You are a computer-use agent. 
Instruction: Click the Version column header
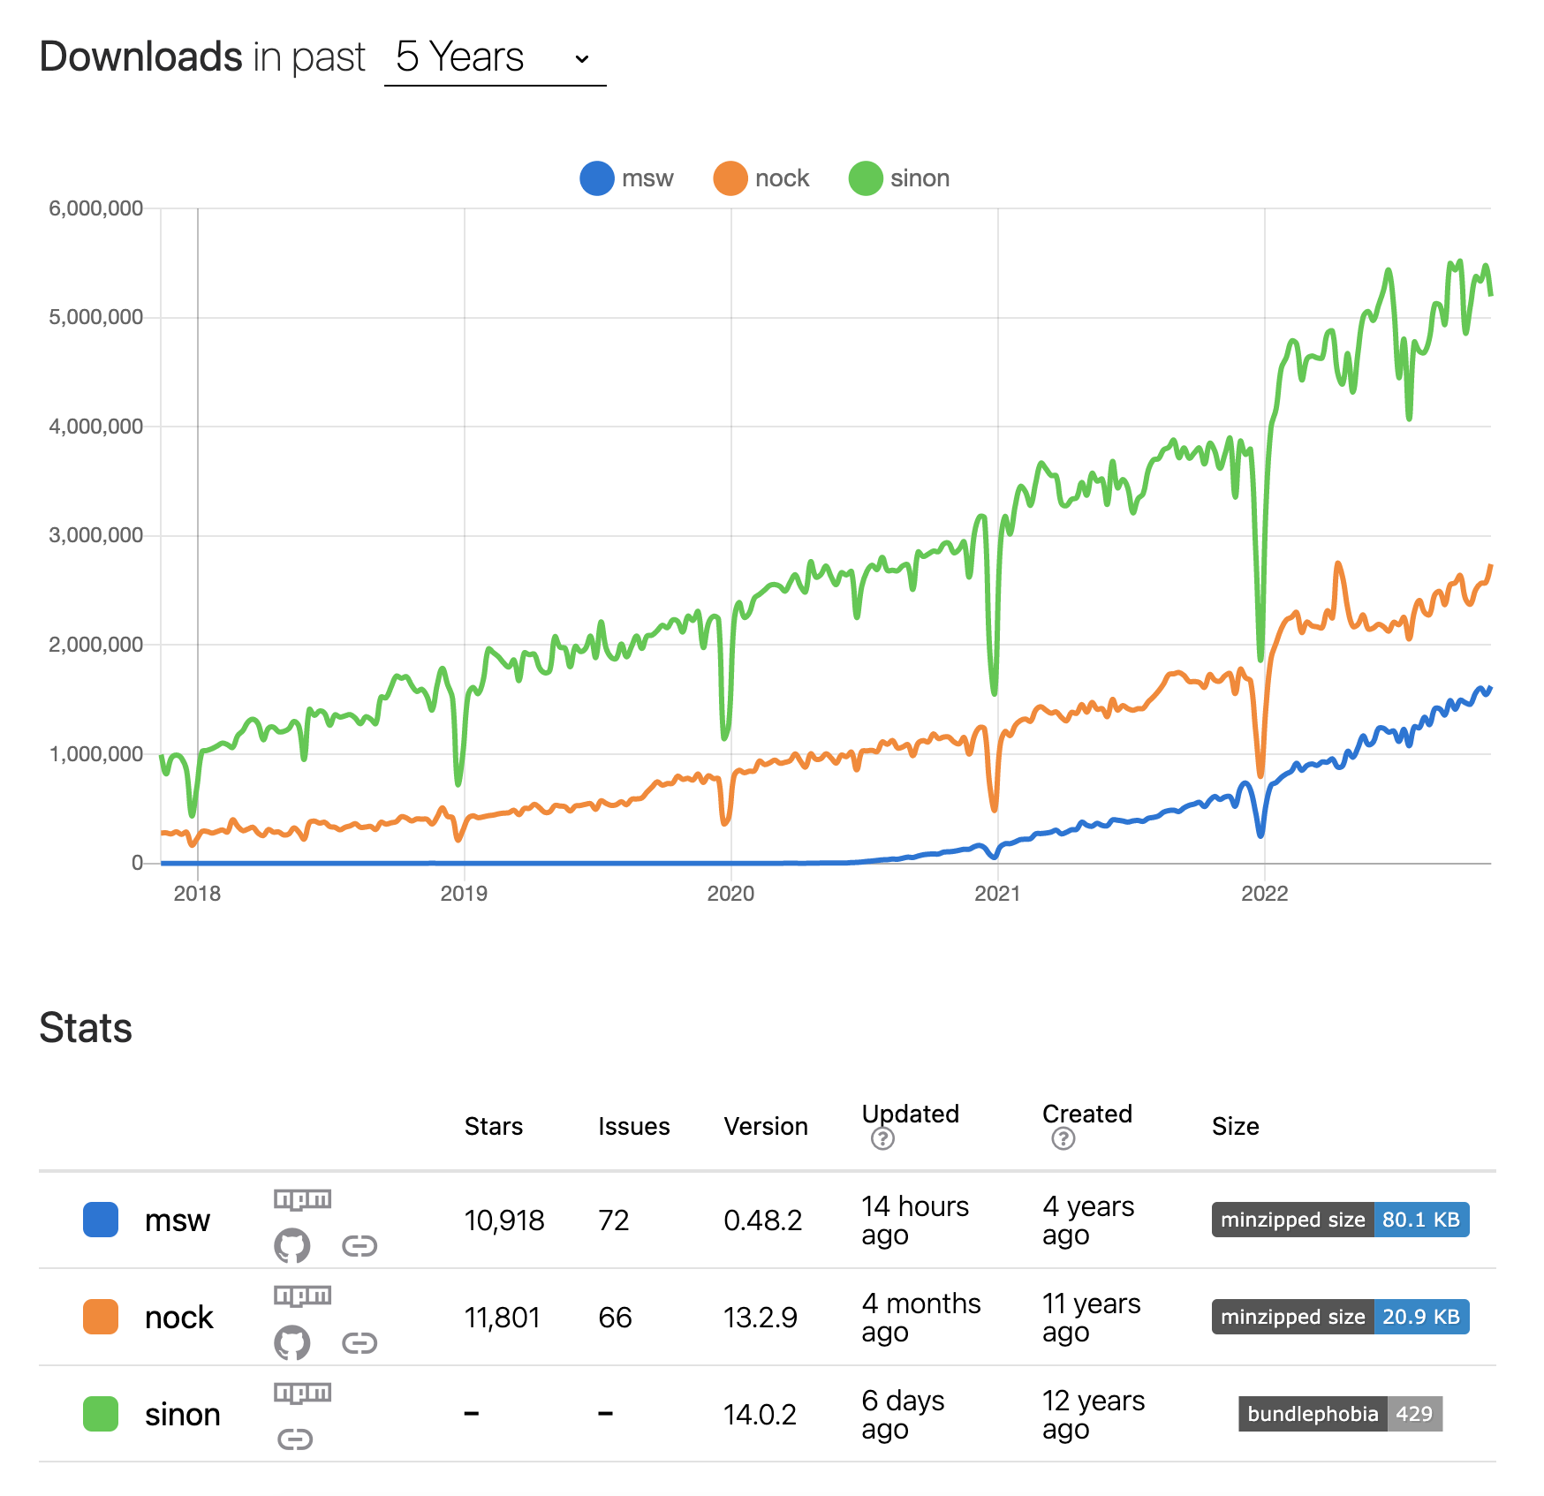coord(766,1126)
